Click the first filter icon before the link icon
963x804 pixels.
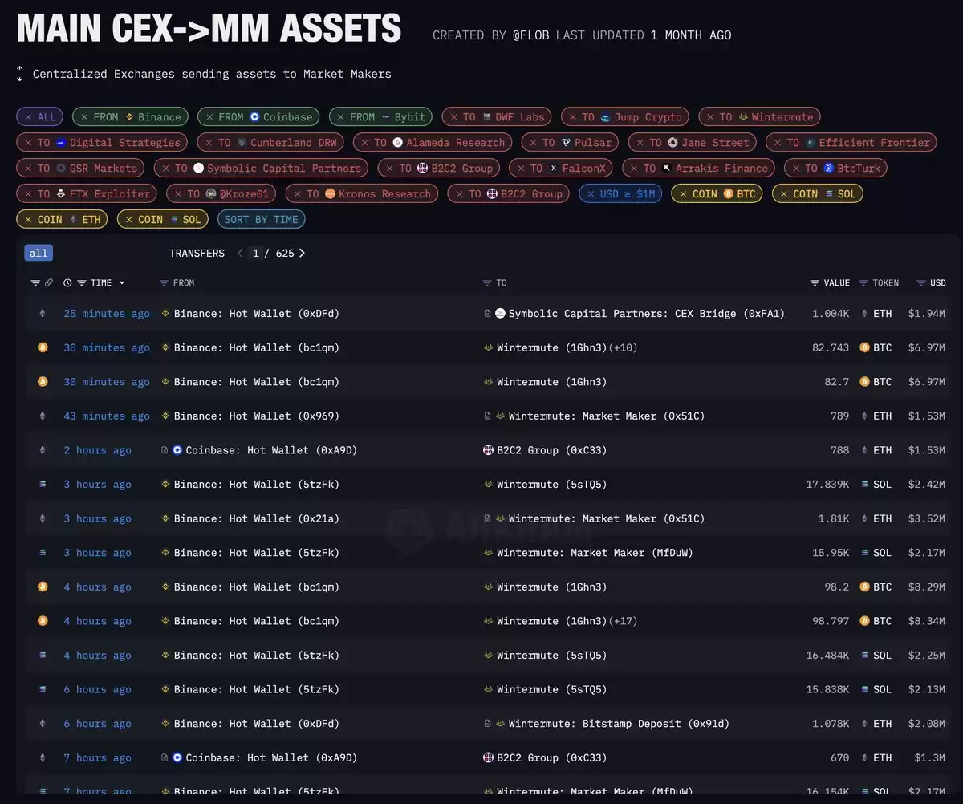pos(35,283)
